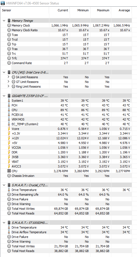The height and width of the screenshot is (257, 137).
Task: Click the lightning bolt icon beside DDR
Action: pyautogui.click(x=9, y=152)
